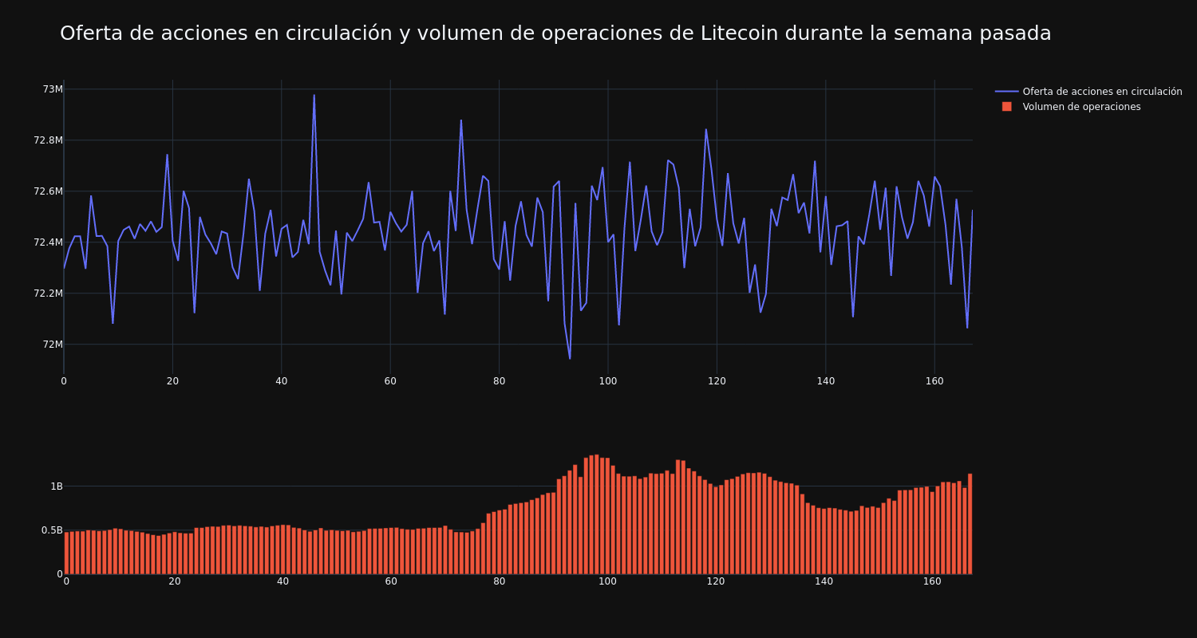Image resolution: width=1197 pixels, height=638 pixels.
Task: Click the blue line legend marker
Action: (x=1007, y=92)
